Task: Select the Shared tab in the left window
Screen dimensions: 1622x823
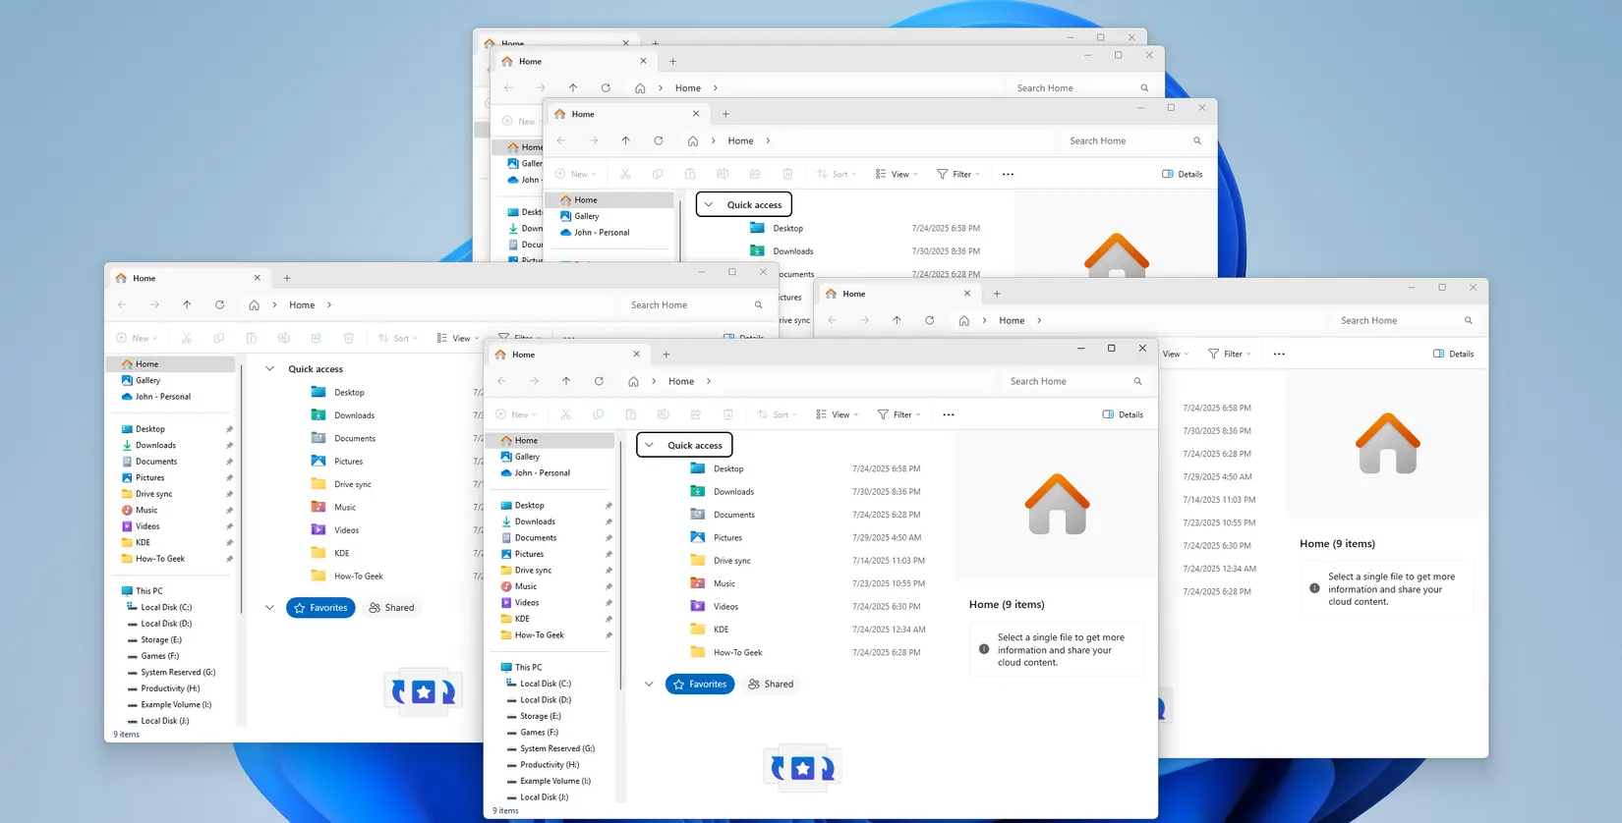Action: (x=391, y=608)
